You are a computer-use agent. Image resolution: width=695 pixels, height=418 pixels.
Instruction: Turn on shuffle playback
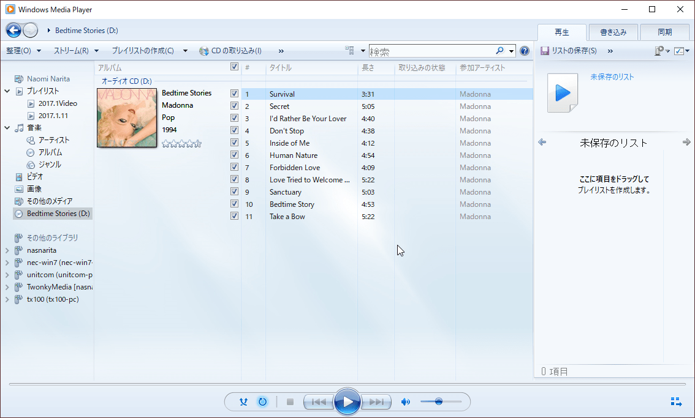[243, 401]
